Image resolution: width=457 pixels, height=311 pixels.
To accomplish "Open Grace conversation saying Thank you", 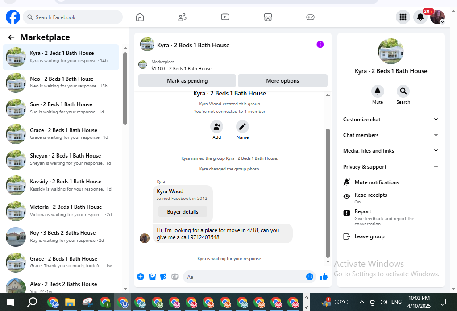I will [61, 262].
